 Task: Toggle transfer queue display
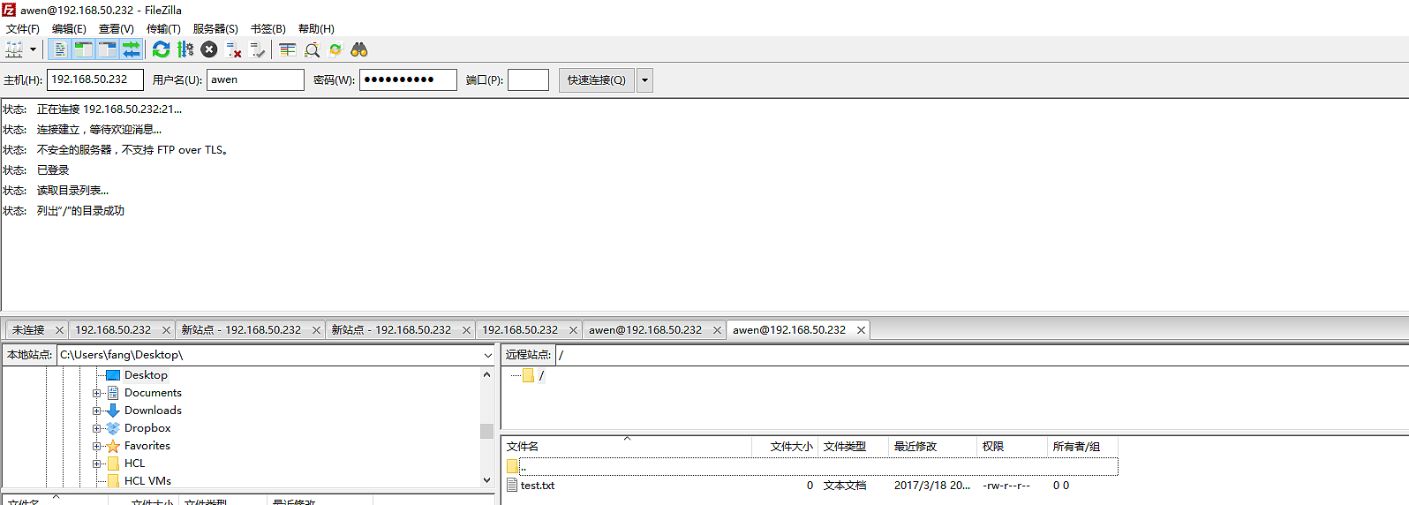click(131, 49)
